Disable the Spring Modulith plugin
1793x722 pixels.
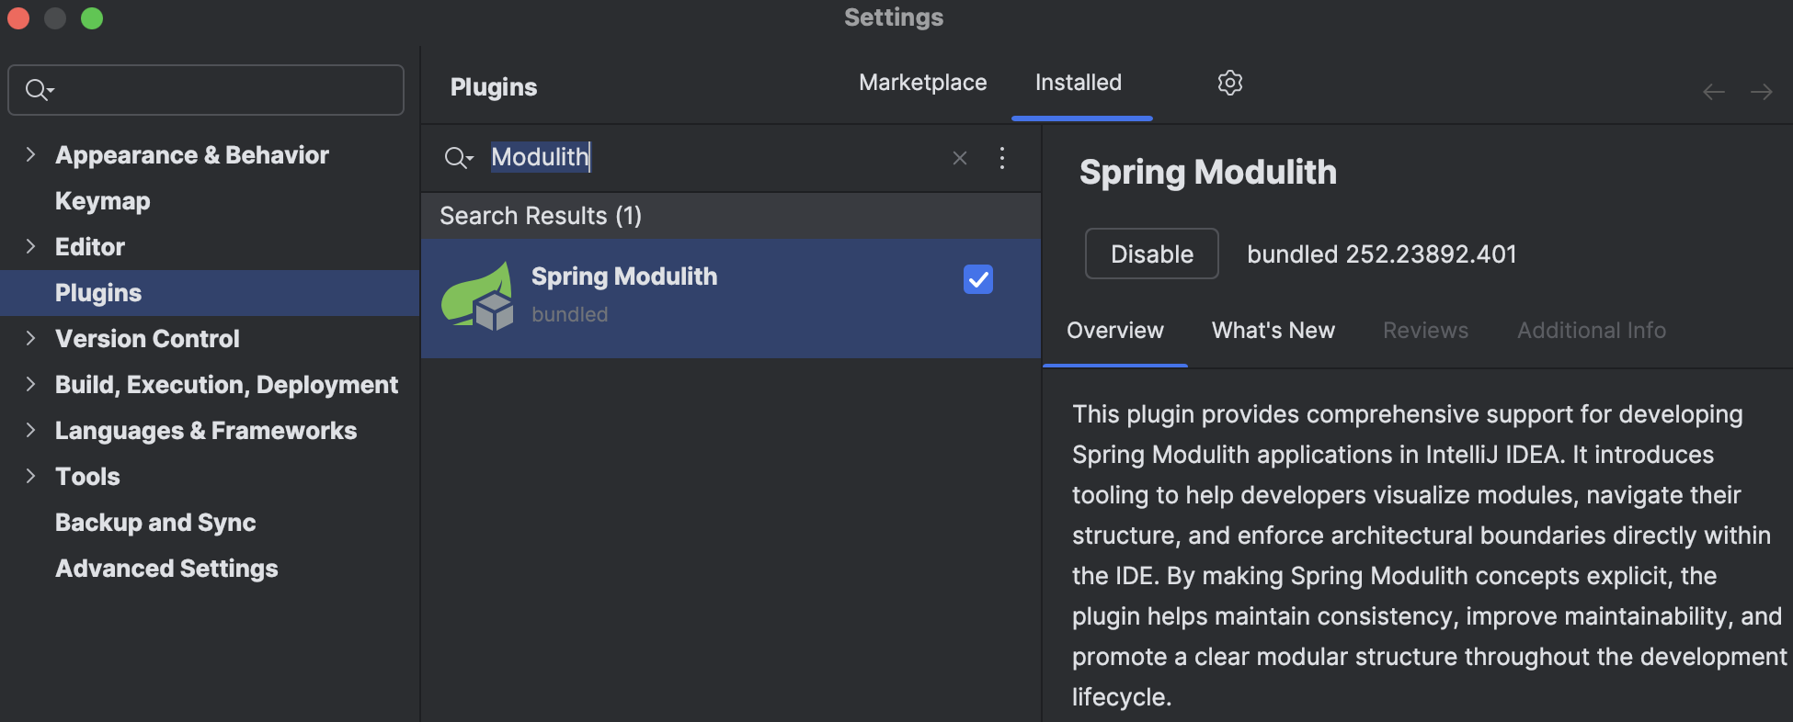tap(1152, 254)
